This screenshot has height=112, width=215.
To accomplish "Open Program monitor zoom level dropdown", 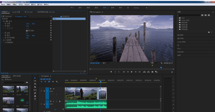I will [x=107, y=63].
